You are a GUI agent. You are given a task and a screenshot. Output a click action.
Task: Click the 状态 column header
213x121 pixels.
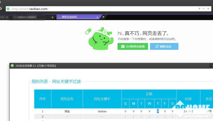pos(207,99)
